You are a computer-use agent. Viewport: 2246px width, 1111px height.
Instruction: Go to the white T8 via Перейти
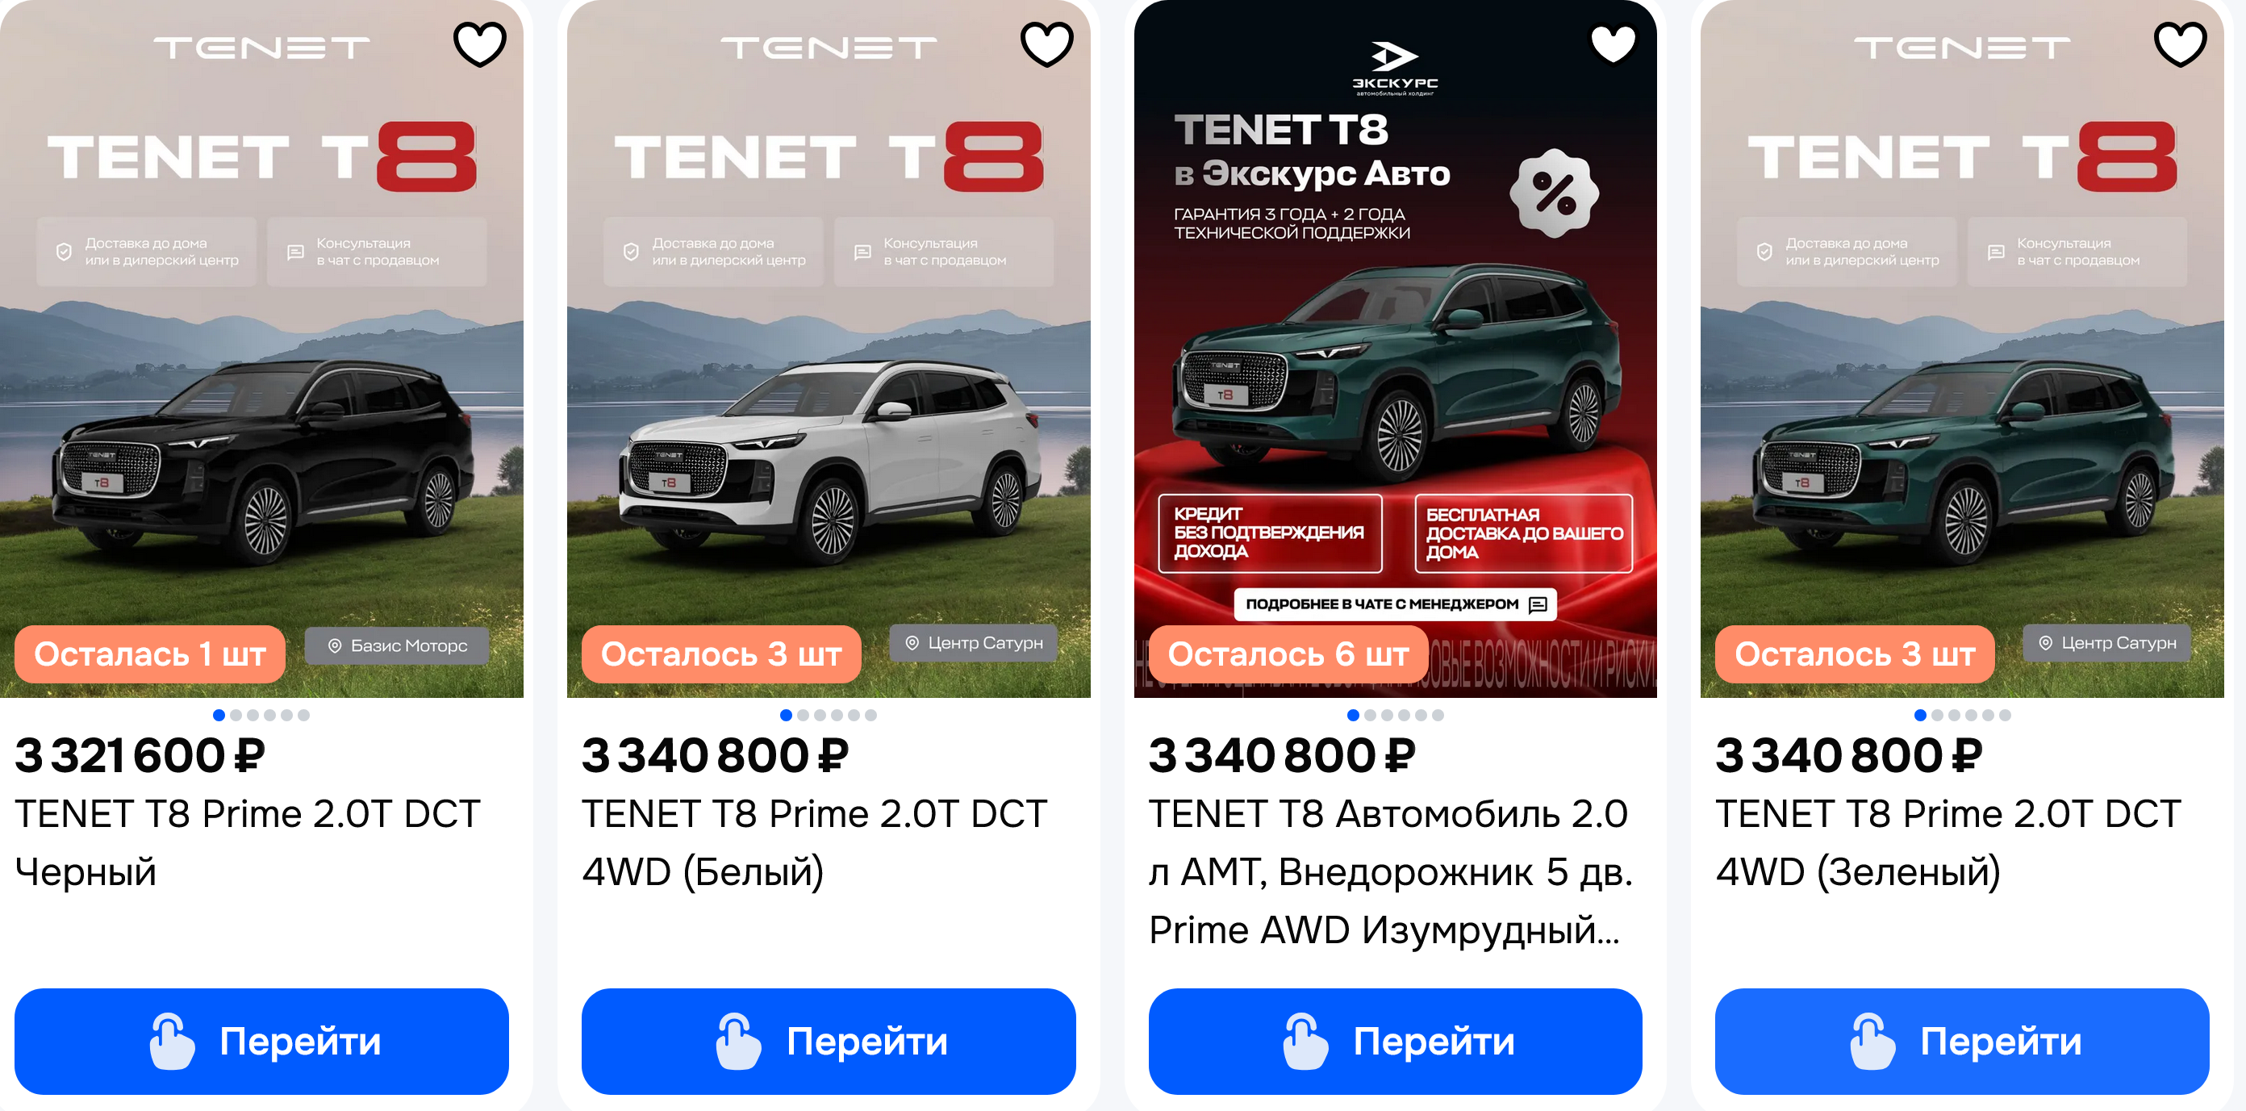[829, 1042]
